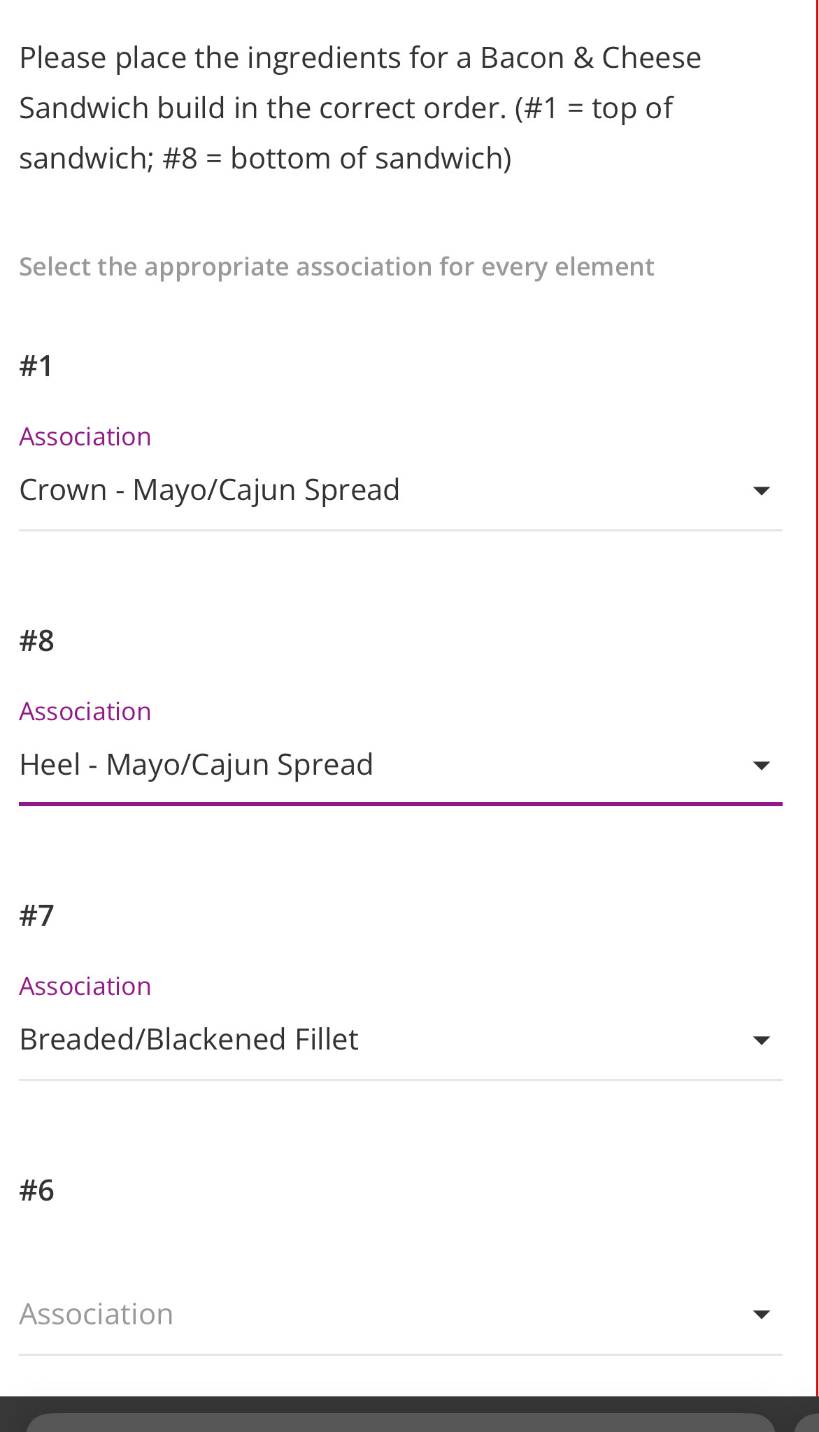Click the #1 element heading
This screenshot has width=819, height=1432.
coord(38,364)
